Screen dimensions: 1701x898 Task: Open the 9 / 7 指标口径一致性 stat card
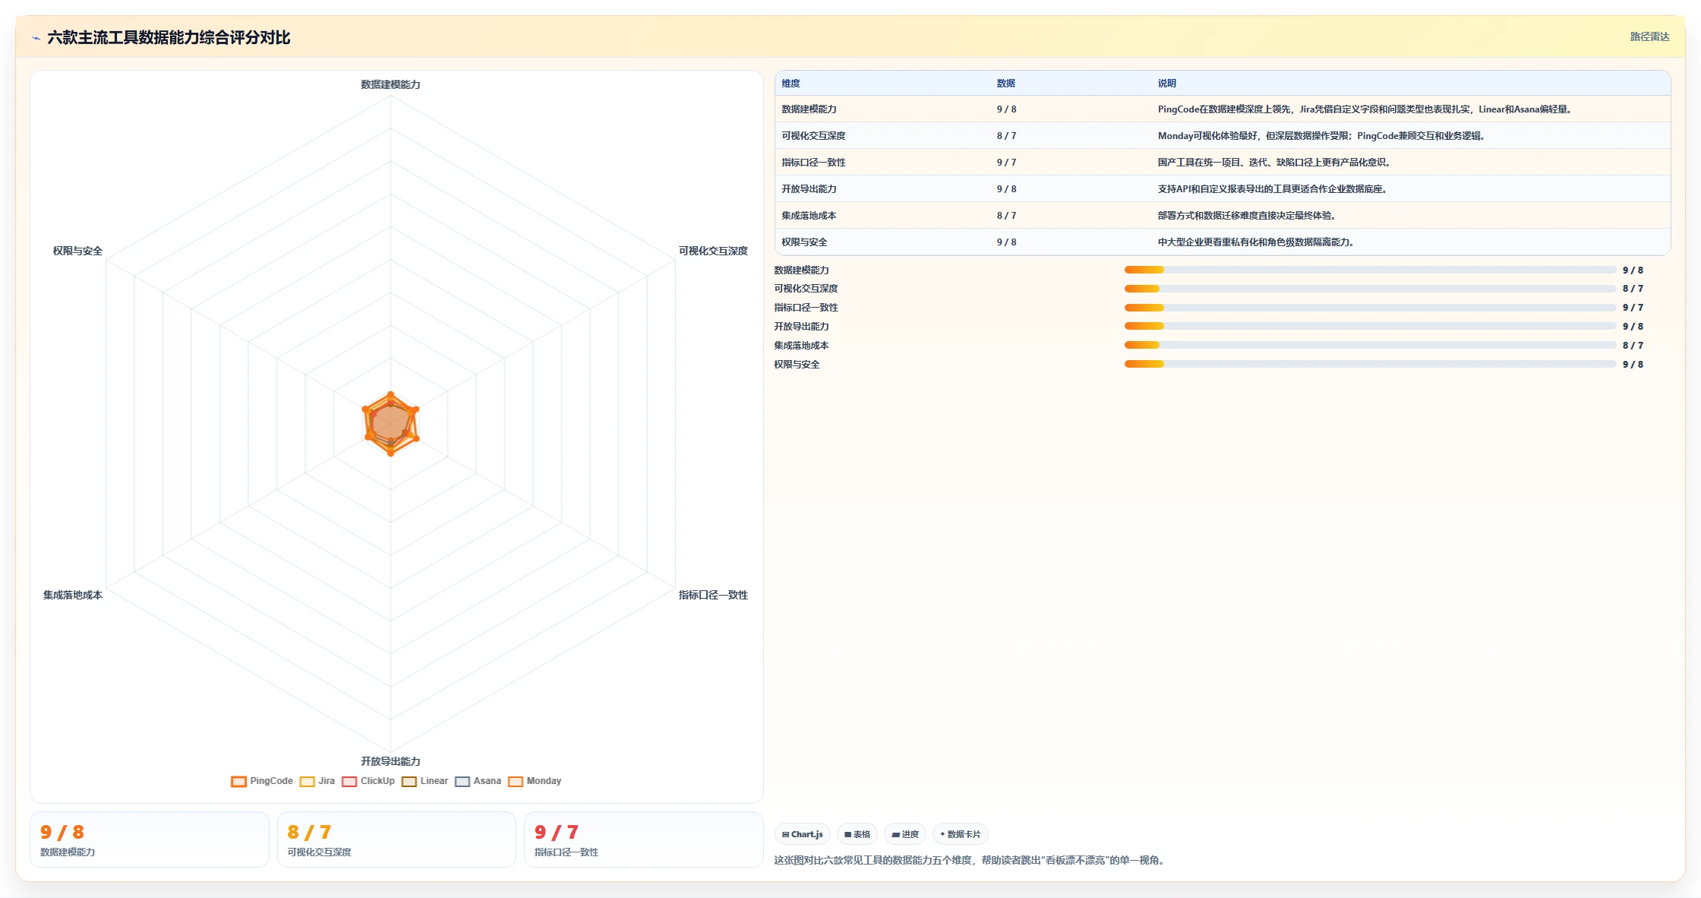pyautogui.click(x=643, y=840)
